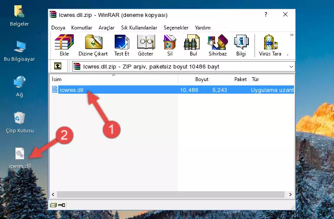Select the Ağ network desktop icon
Screen dimensions: 334x219
(x=20, y=87)
